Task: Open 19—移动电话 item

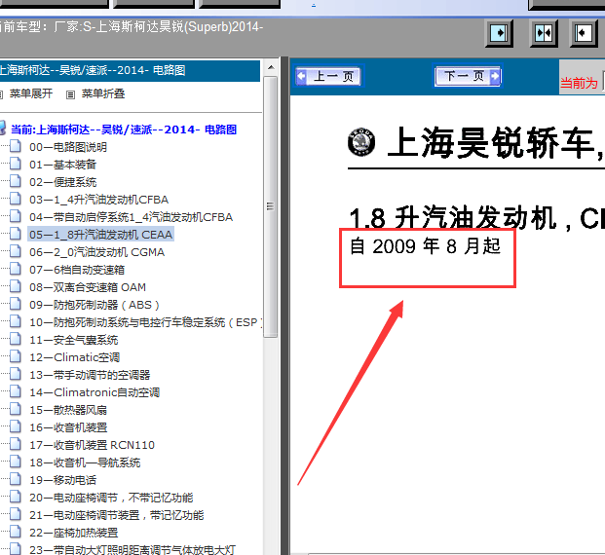Action: coord(63,480)
